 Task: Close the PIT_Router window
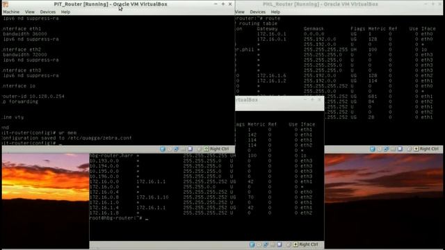[230, 4]
